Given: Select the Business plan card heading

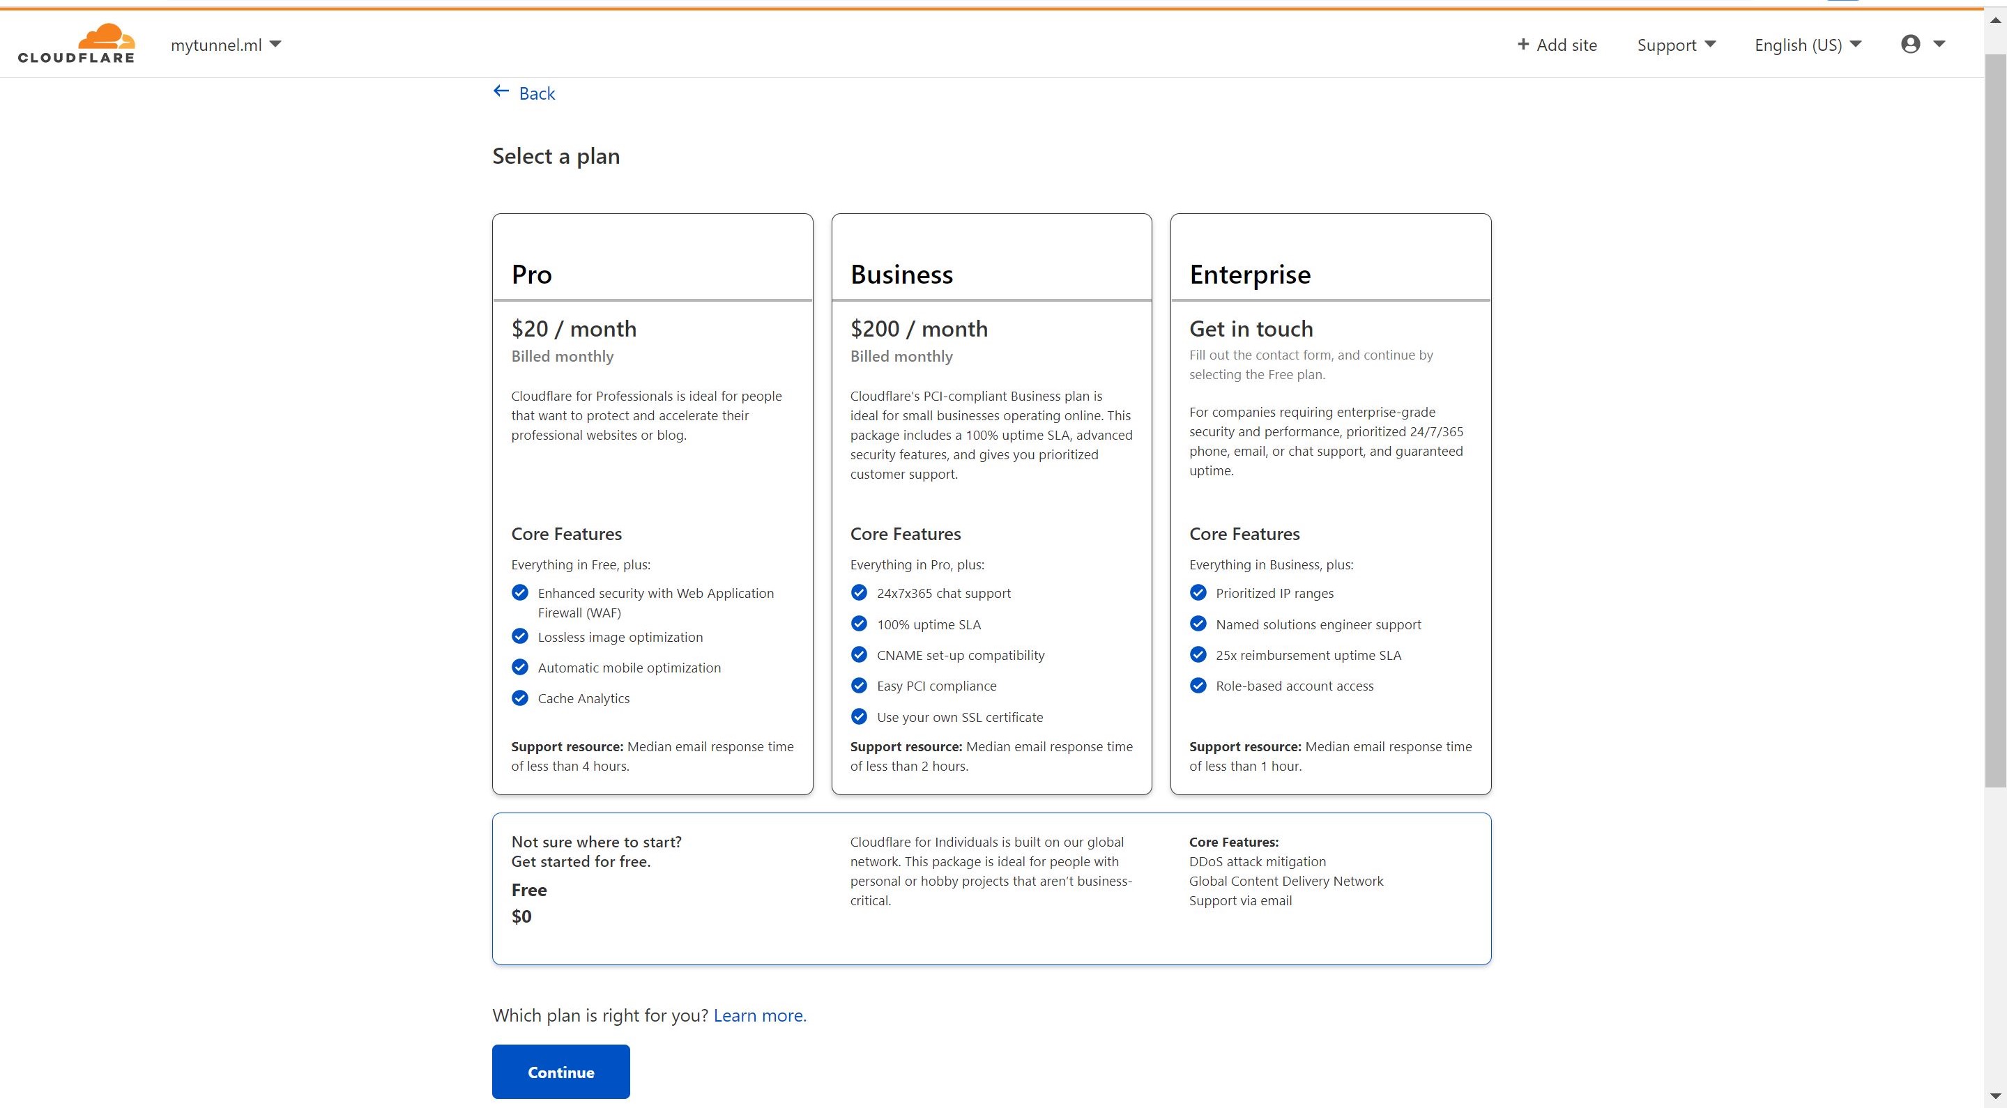Looking at the screenshot, I should (901, 275).
